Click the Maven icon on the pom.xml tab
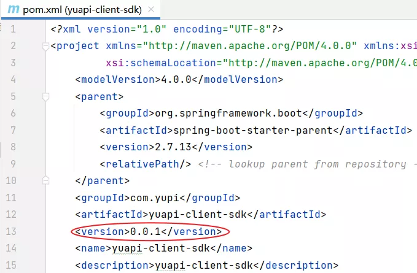 14,9
